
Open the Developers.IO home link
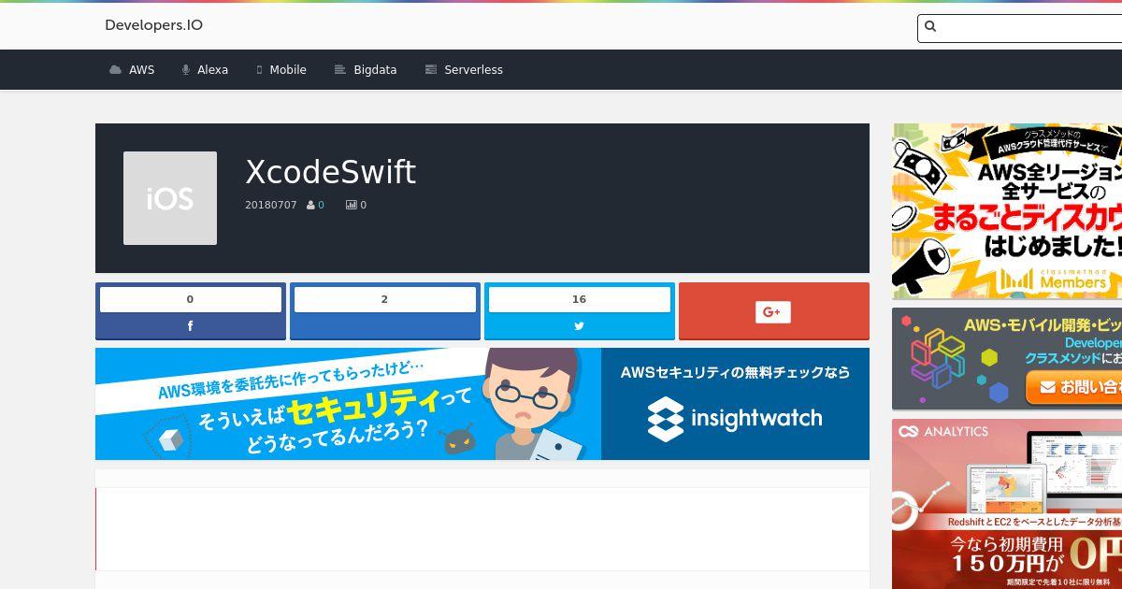[153, 25]
